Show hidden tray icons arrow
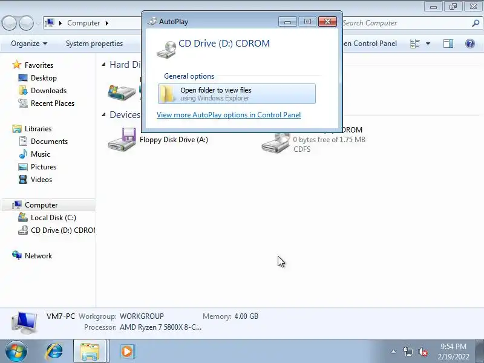484x363 pixels. (394, 352)
